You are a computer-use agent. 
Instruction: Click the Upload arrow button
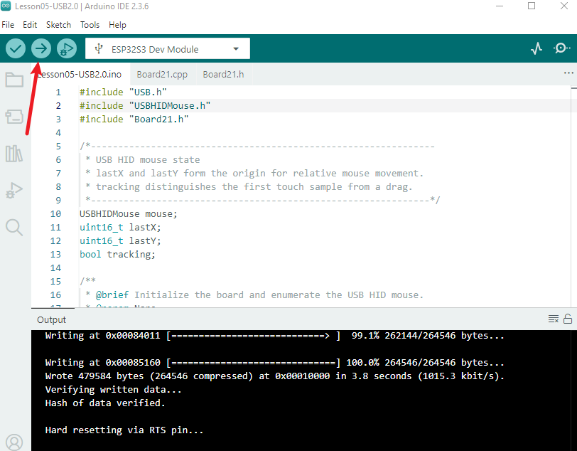41,48
